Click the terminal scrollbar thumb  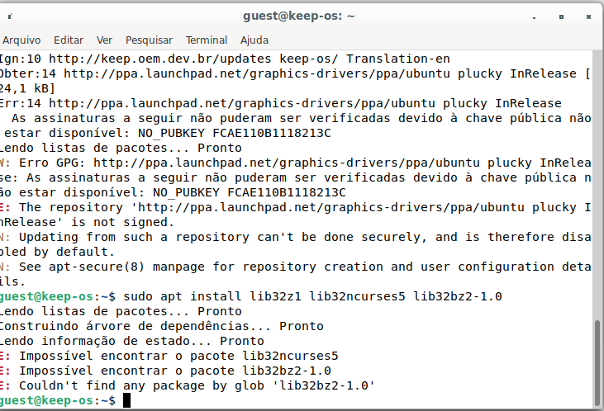point(598,361)
